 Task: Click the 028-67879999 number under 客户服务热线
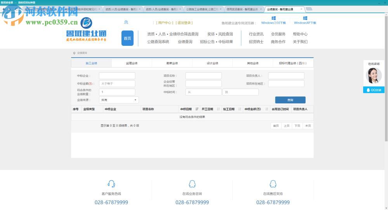(111, 202)
